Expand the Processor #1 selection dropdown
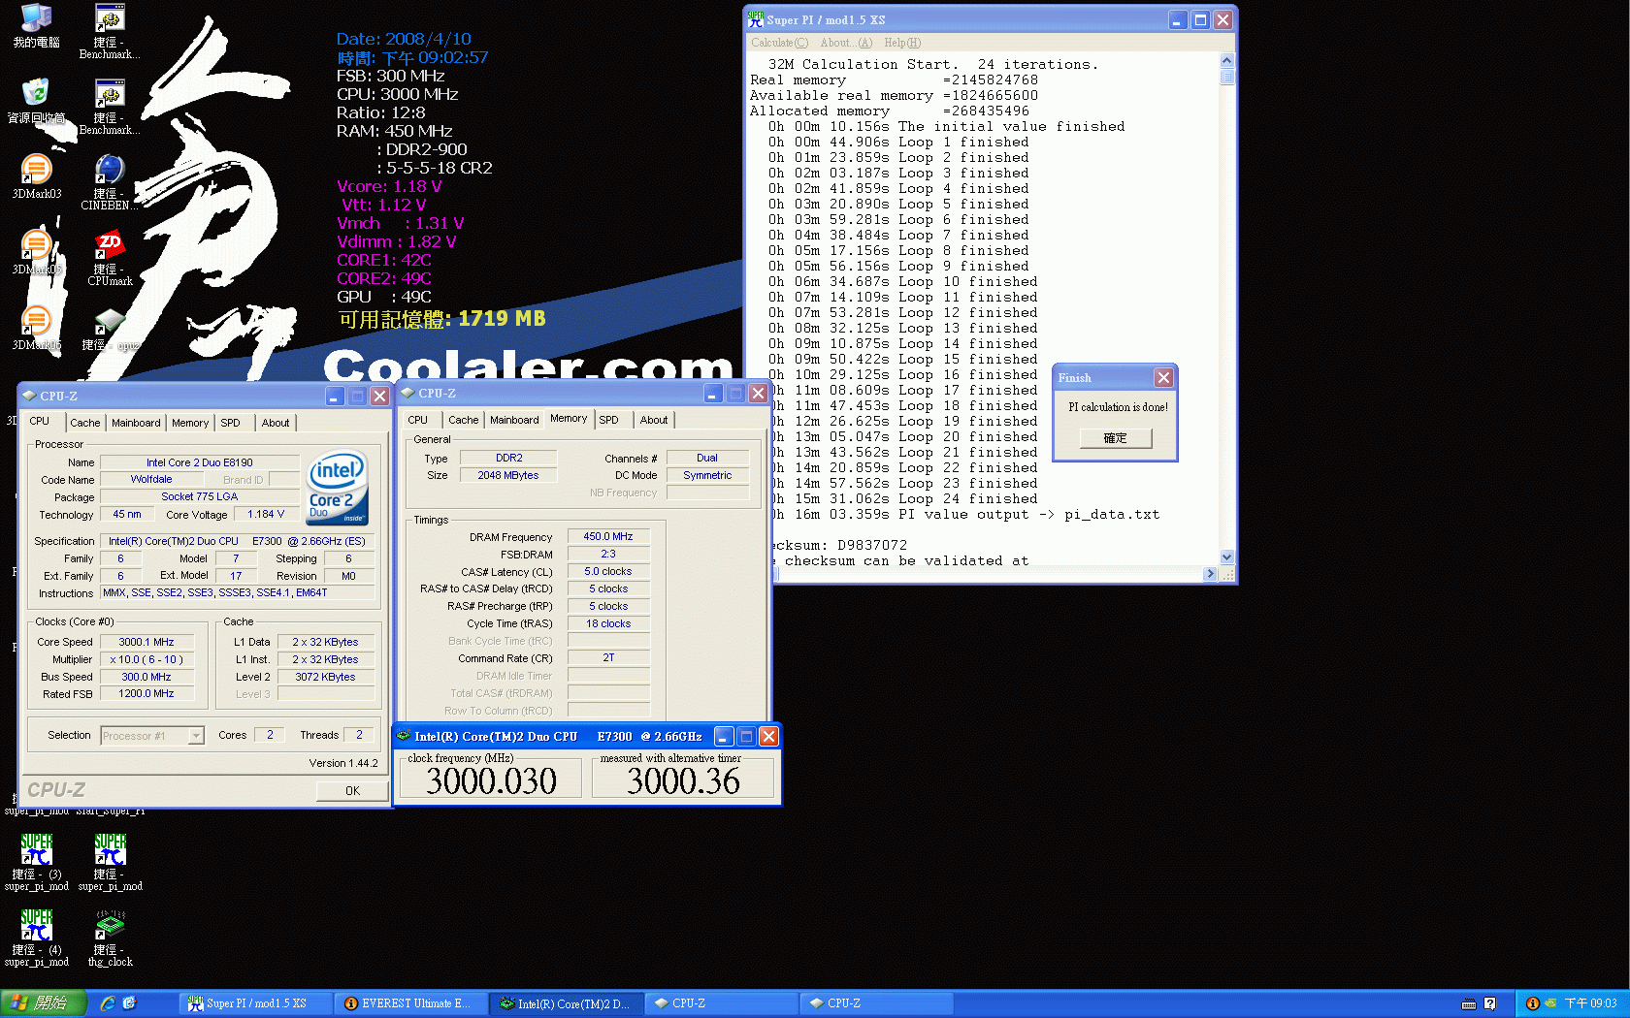Screen dimensions: 1630x1018 [x=196, y=736]
